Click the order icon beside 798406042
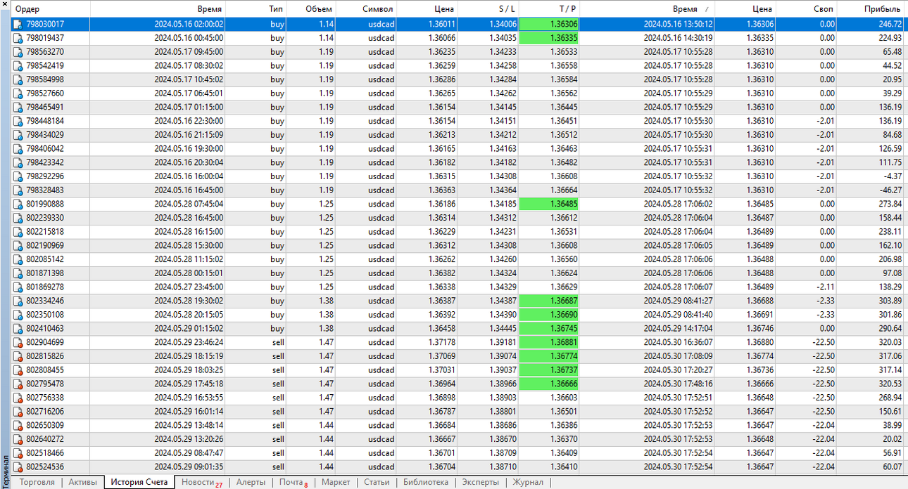This screenshot has width=908, height=489. pyautogui.click(x=18, y=149)
